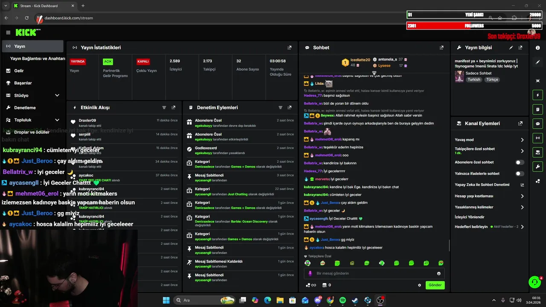Open Yasaklanmış kelimeler options arrow
This screenshot has width=546, height=307.
tap(522, 207)
